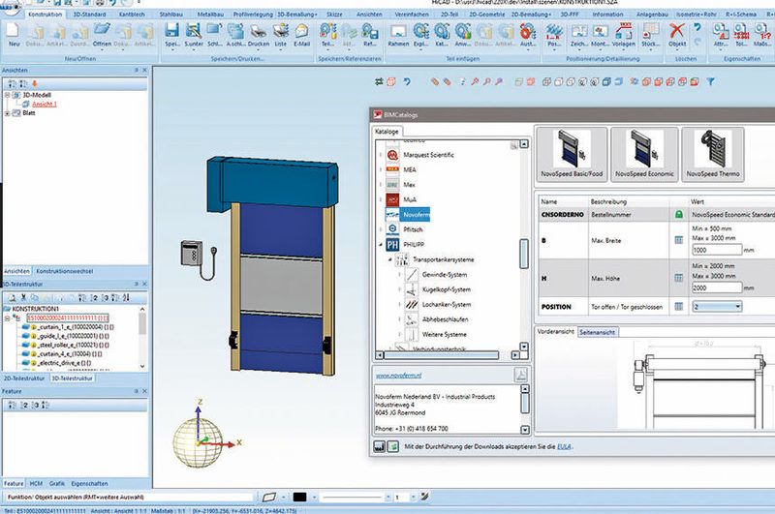This screenshot has width=775, height=514.
Task: Open the PDF icon in BIMCatalogs info area
Action: (x=521, y=375)
